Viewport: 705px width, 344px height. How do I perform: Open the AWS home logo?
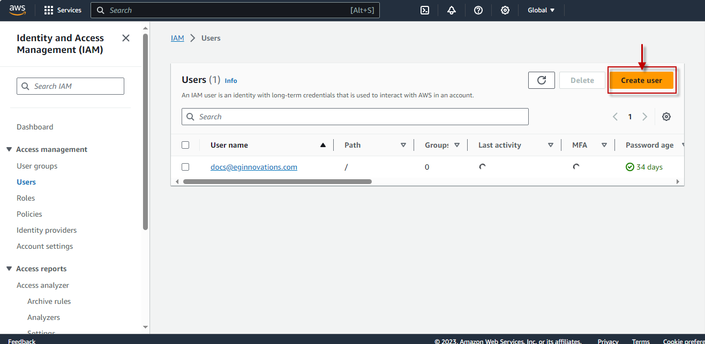17,10
